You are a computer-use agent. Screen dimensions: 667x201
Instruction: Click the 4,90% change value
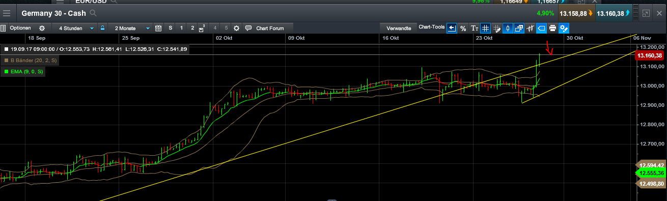pos(545,13)
